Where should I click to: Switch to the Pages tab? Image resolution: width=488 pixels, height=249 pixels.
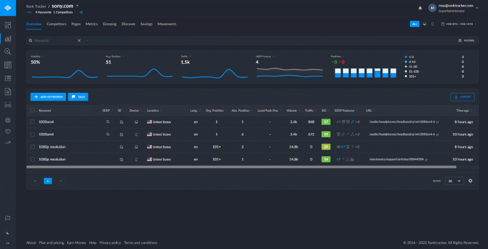coord(76,24)
